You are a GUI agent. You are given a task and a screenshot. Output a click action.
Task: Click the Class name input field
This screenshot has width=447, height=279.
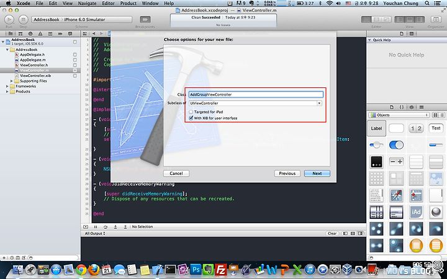(x=256, y=94)
